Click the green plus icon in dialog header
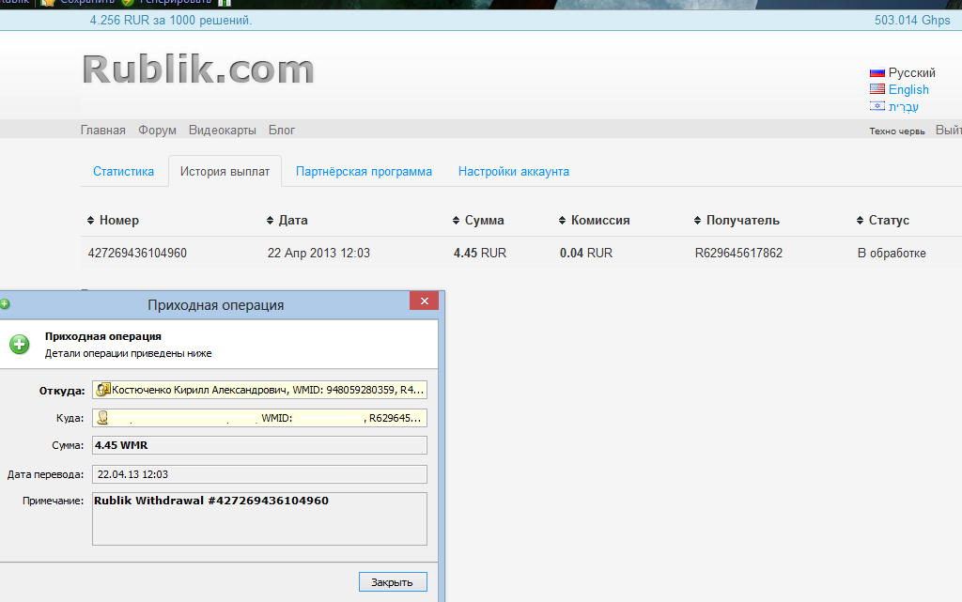 [x=20, y=345]
